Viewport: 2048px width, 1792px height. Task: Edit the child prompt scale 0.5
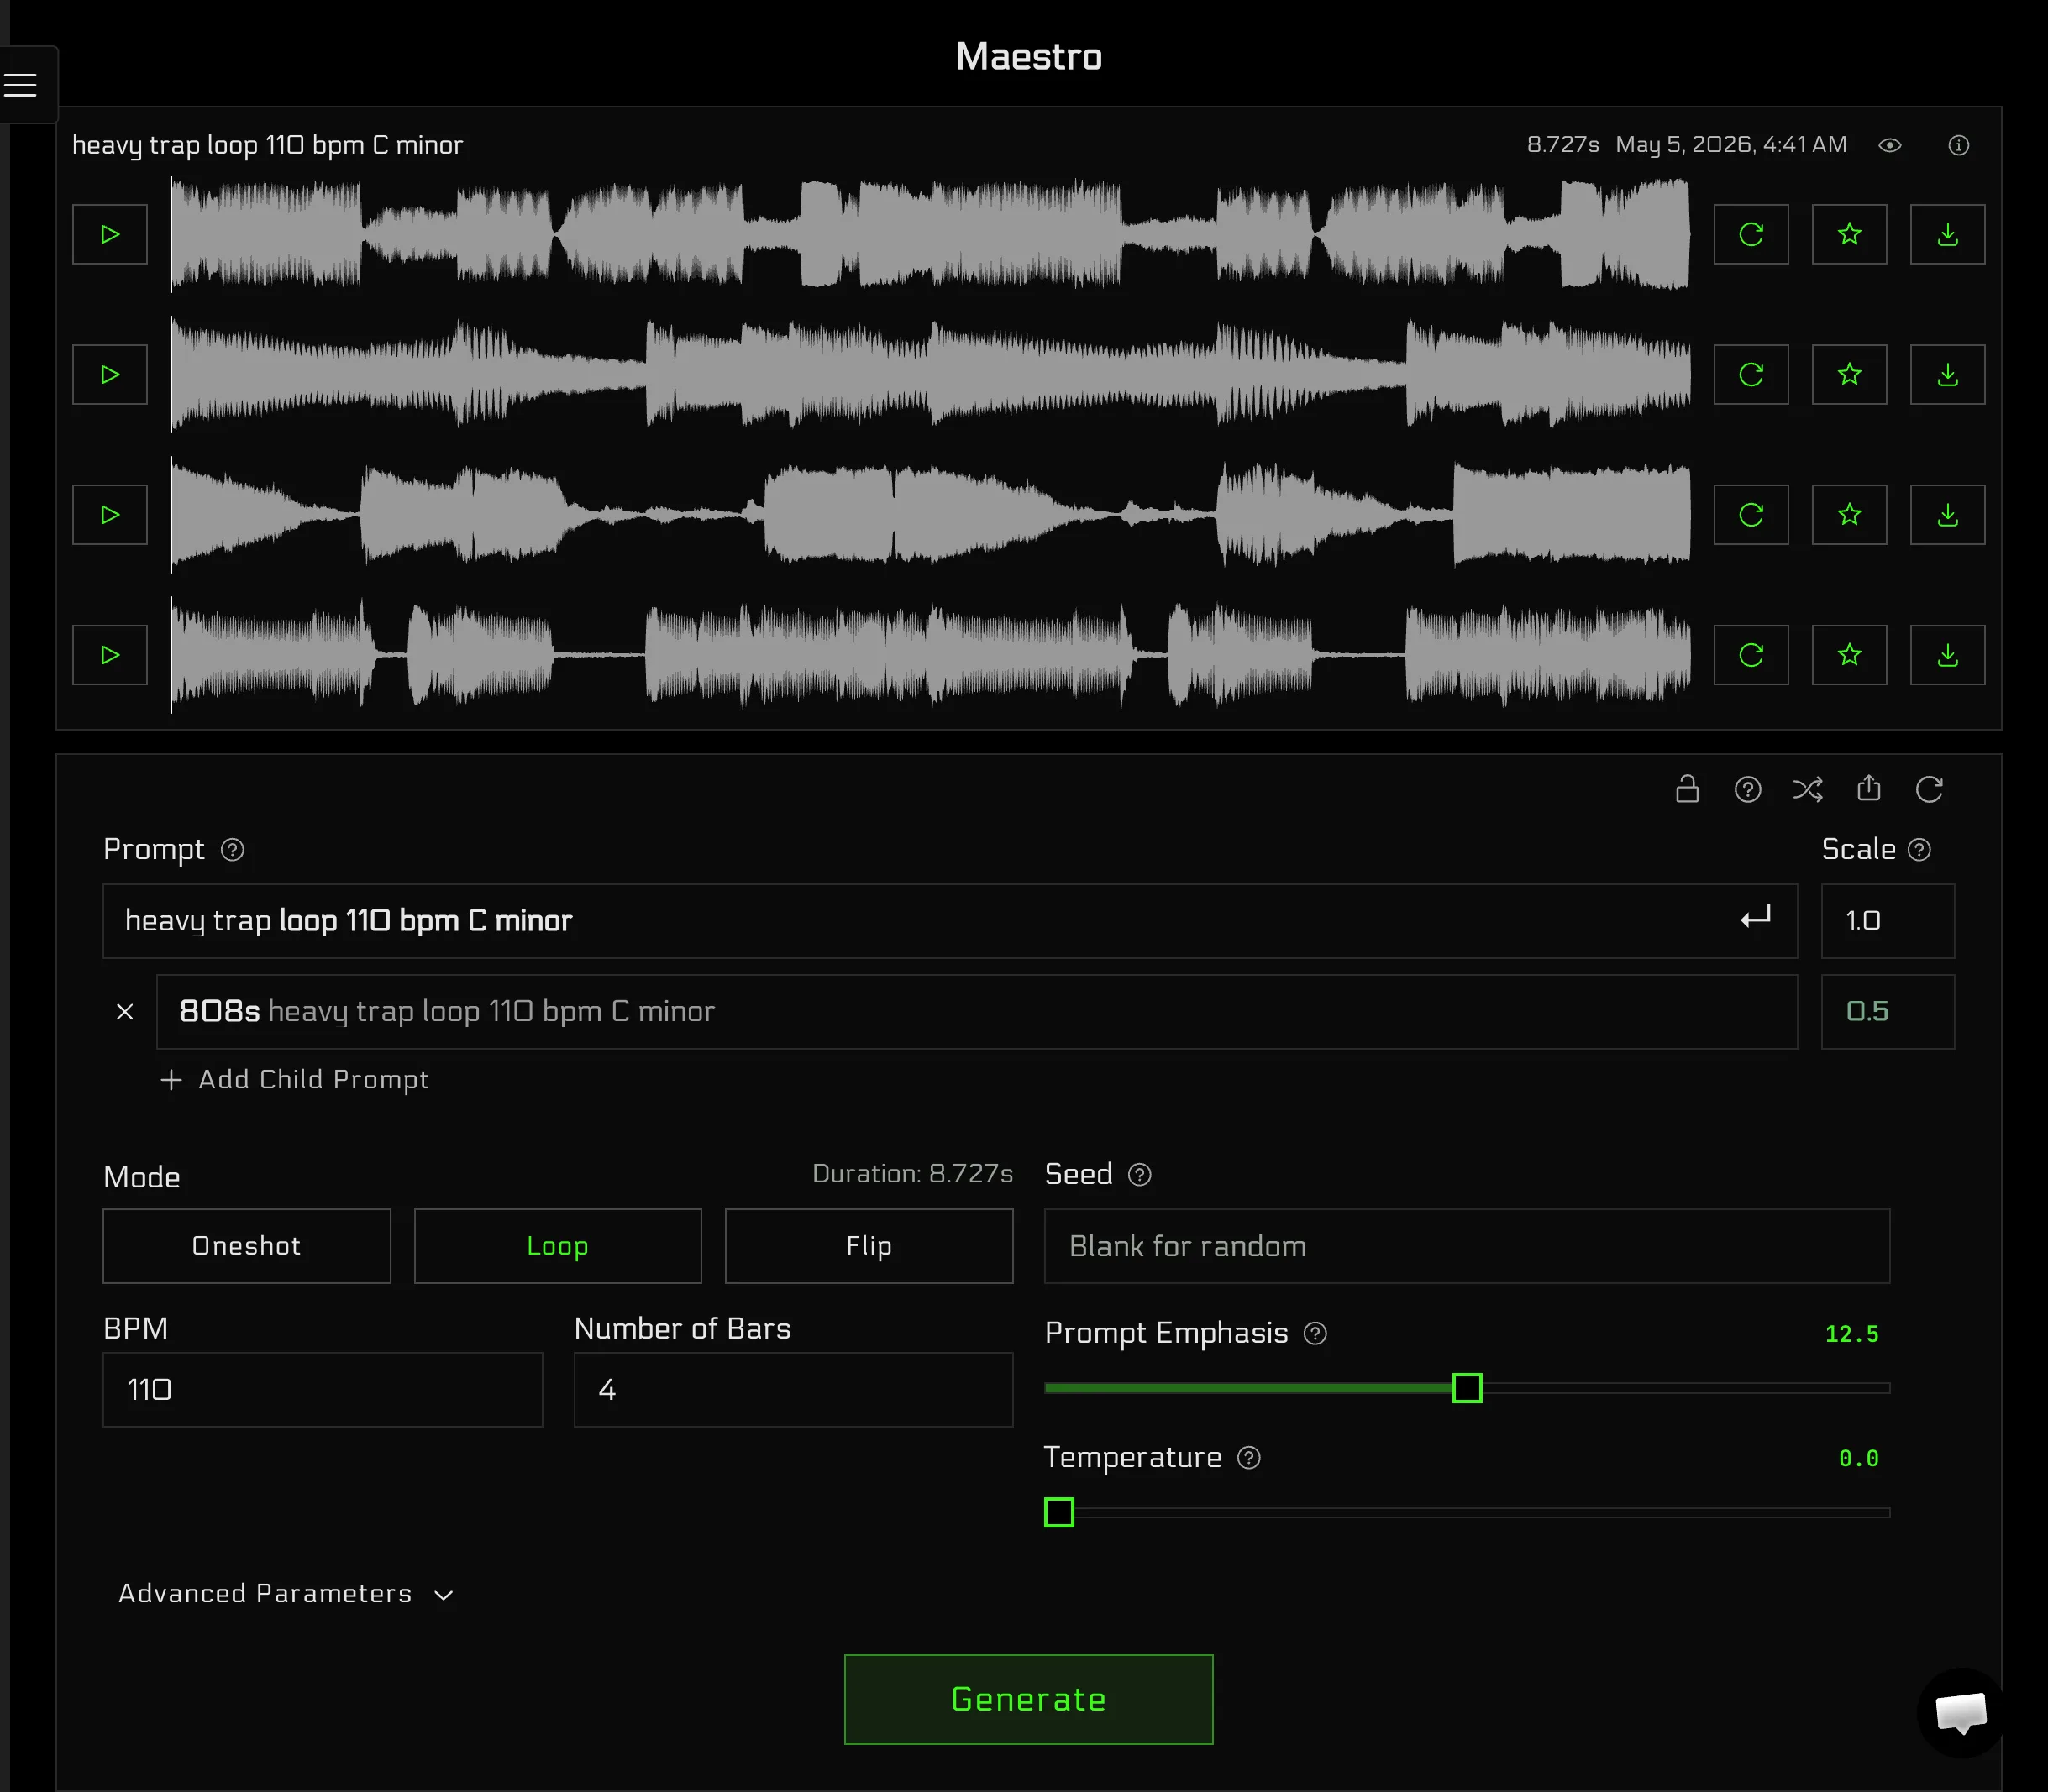pyautogui.click(x=1887, y=1011)
